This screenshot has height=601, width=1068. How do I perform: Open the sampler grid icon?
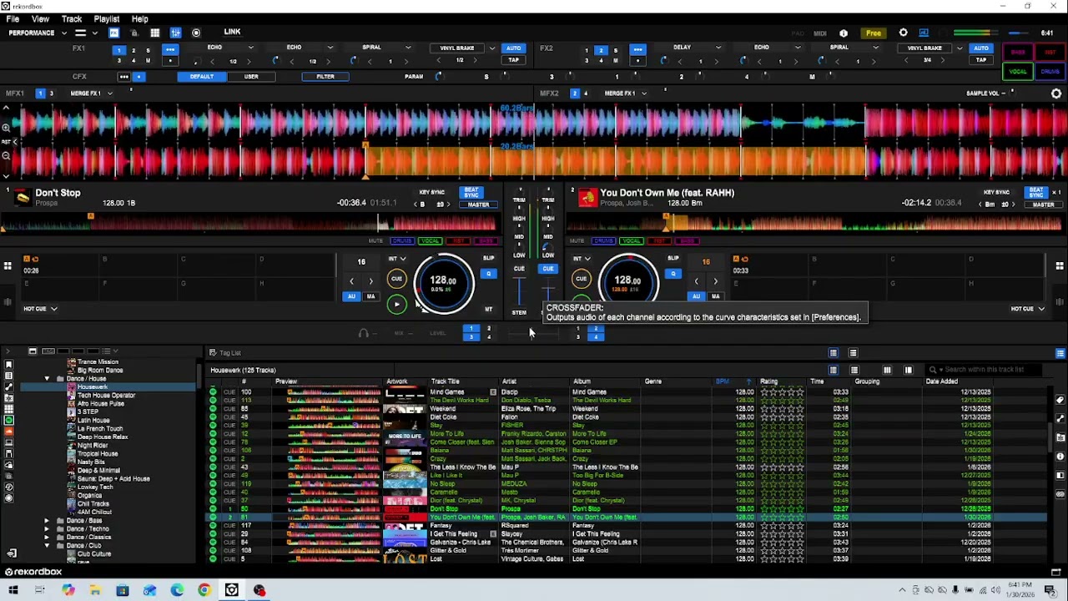tap(154, 33)
